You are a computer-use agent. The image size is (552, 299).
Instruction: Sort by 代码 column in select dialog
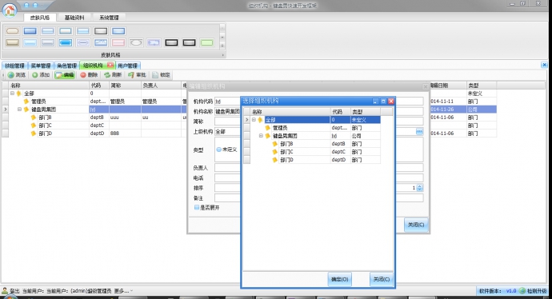pos(340,112)
